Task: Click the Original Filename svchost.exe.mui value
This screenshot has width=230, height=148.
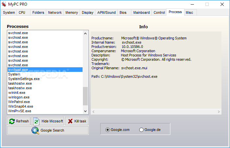Action: [x=134, y=68]
